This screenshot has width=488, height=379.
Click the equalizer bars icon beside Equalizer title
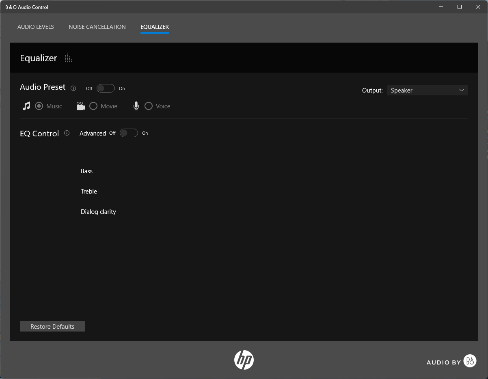tap(69, 58)
